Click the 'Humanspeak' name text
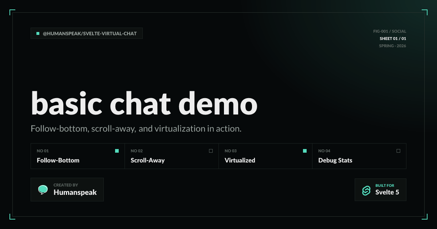 pyautogui.click(x=75, y=193)
